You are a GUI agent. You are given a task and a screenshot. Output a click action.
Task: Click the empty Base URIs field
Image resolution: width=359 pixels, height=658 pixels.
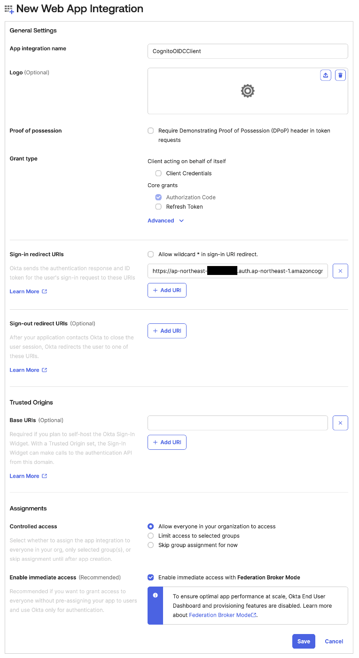tap(238, 423)
